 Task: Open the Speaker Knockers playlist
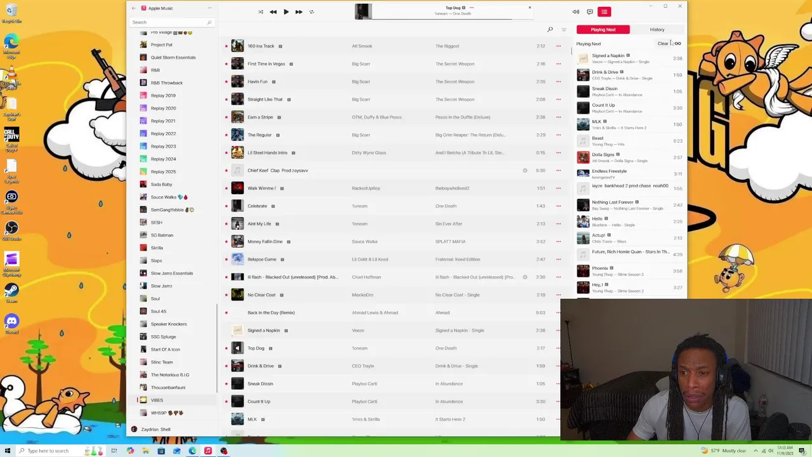pos(168,324)
